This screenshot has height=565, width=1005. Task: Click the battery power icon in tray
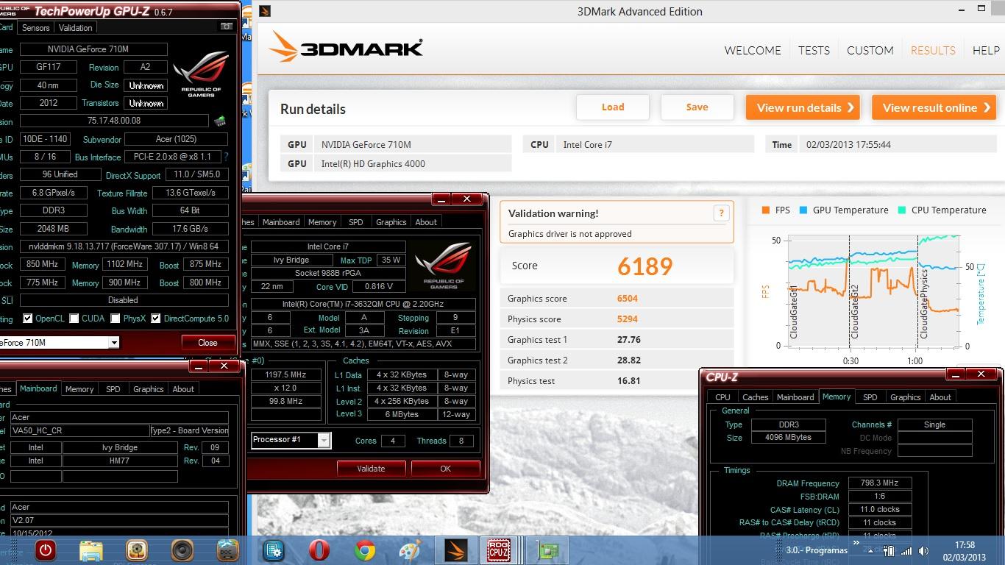tap(889, 551)
